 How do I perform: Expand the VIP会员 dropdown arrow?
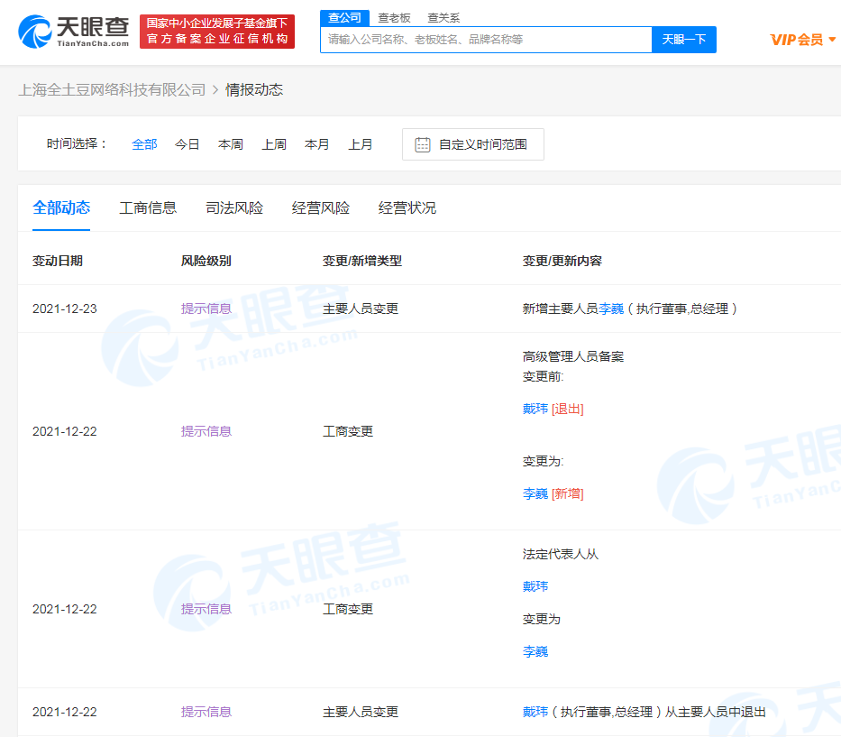pos(832,40)
